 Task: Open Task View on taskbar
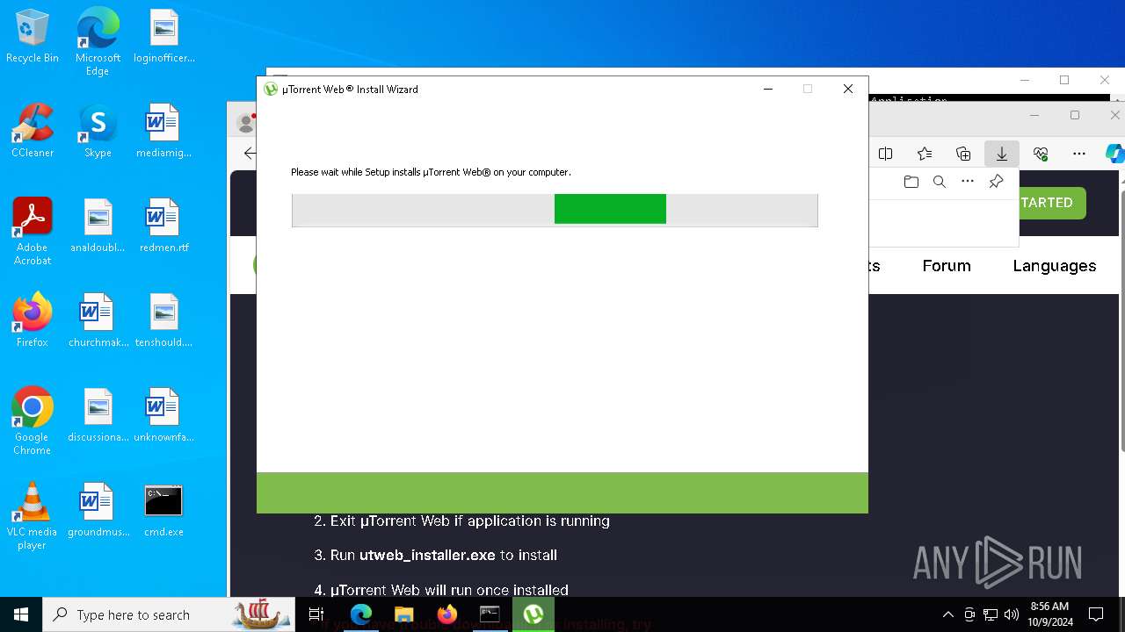pos(316,614)
